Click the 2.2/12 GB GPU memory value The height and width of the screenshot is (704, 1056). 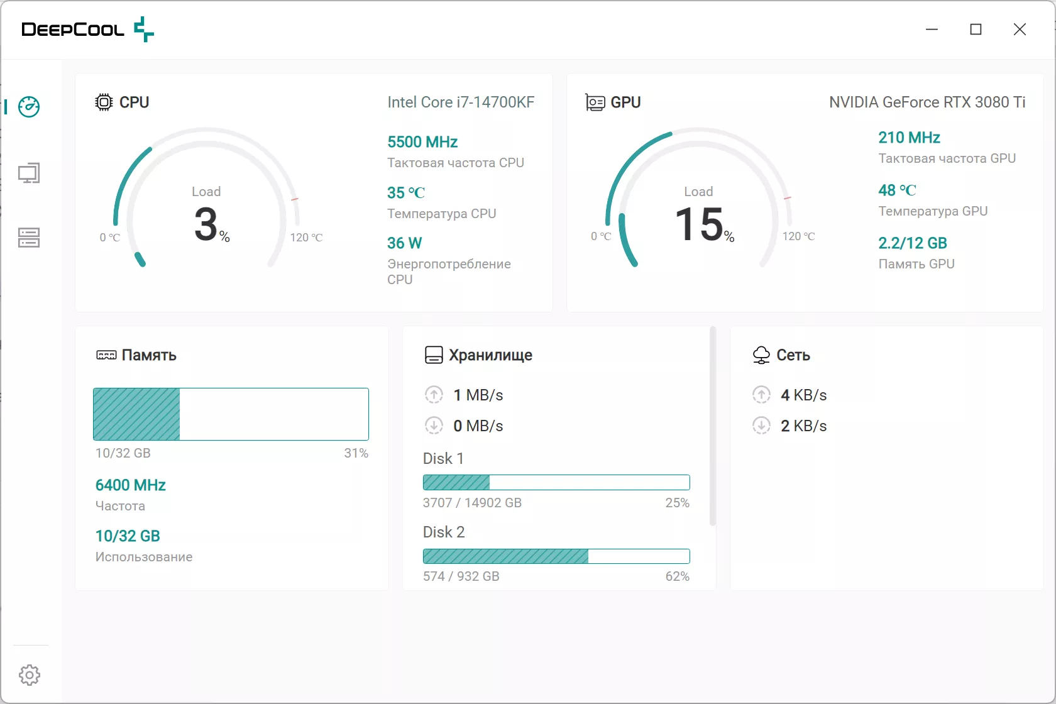point(913,243)
